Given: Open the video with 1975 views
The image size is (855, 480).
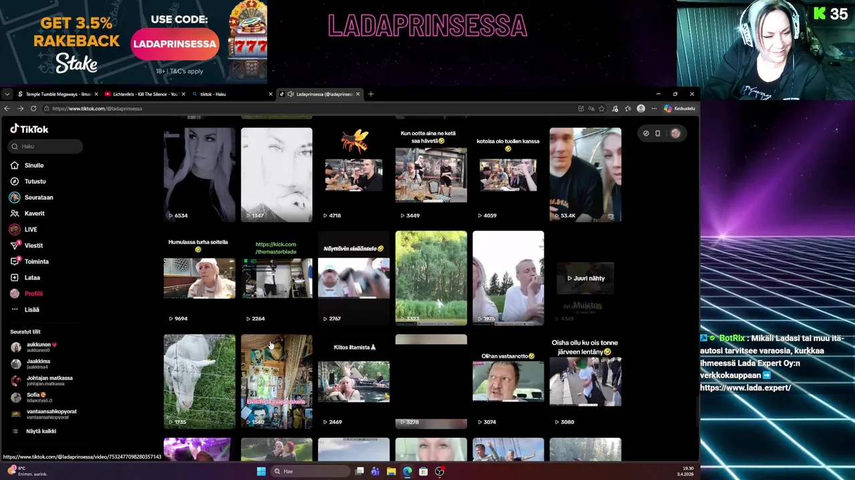Looking at the screenshot, I should pos(508,278).
